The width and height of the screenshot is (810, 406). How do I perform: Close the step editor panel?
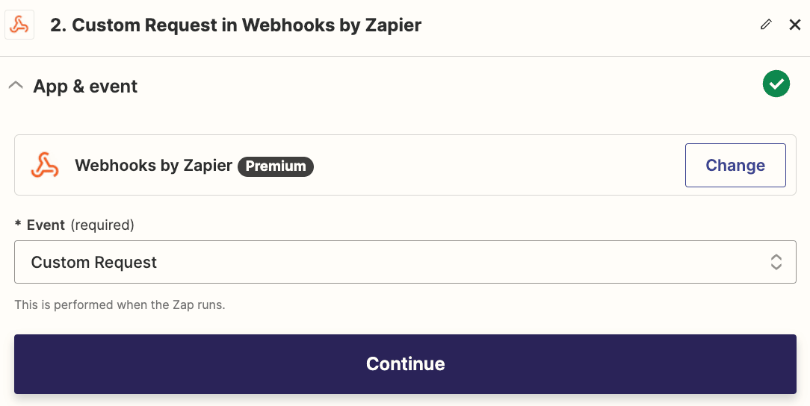pos(795,25)
